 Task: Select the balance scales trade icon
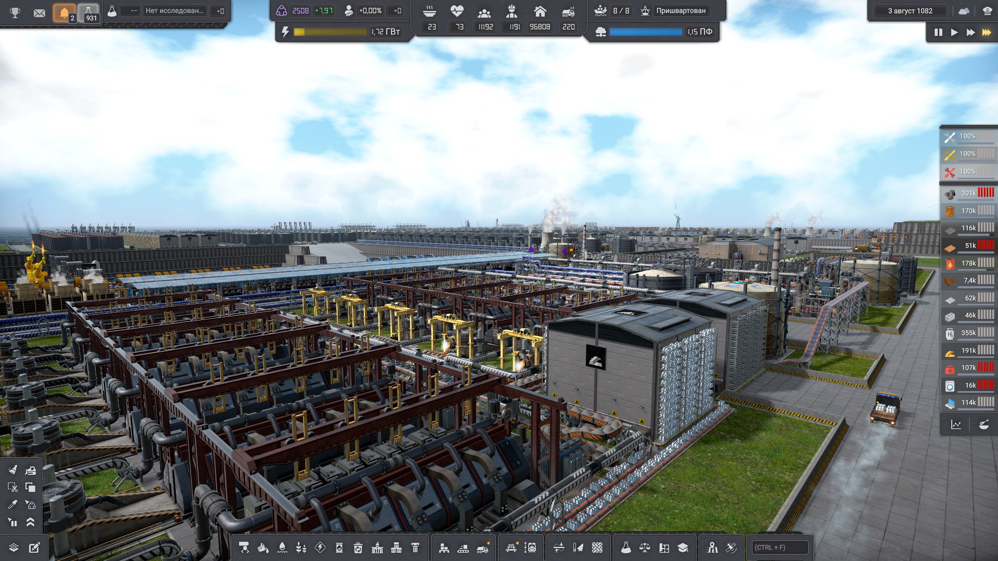coord(645,547)
